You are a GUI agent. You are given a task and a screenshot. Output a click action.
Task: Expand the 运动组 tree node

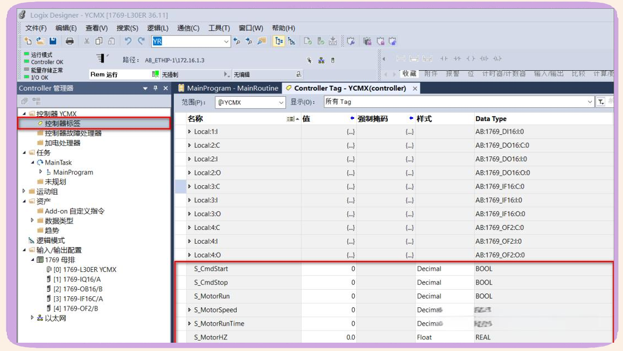(24, 191)
